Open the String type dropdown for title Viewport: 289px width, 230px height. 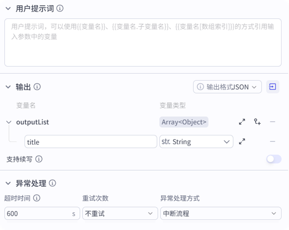pos(196,142)
